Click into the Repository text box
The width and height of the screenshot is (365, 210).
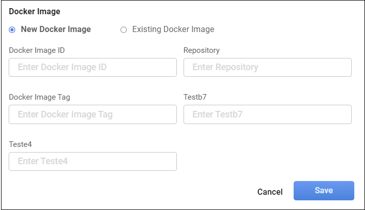point(267,67)
